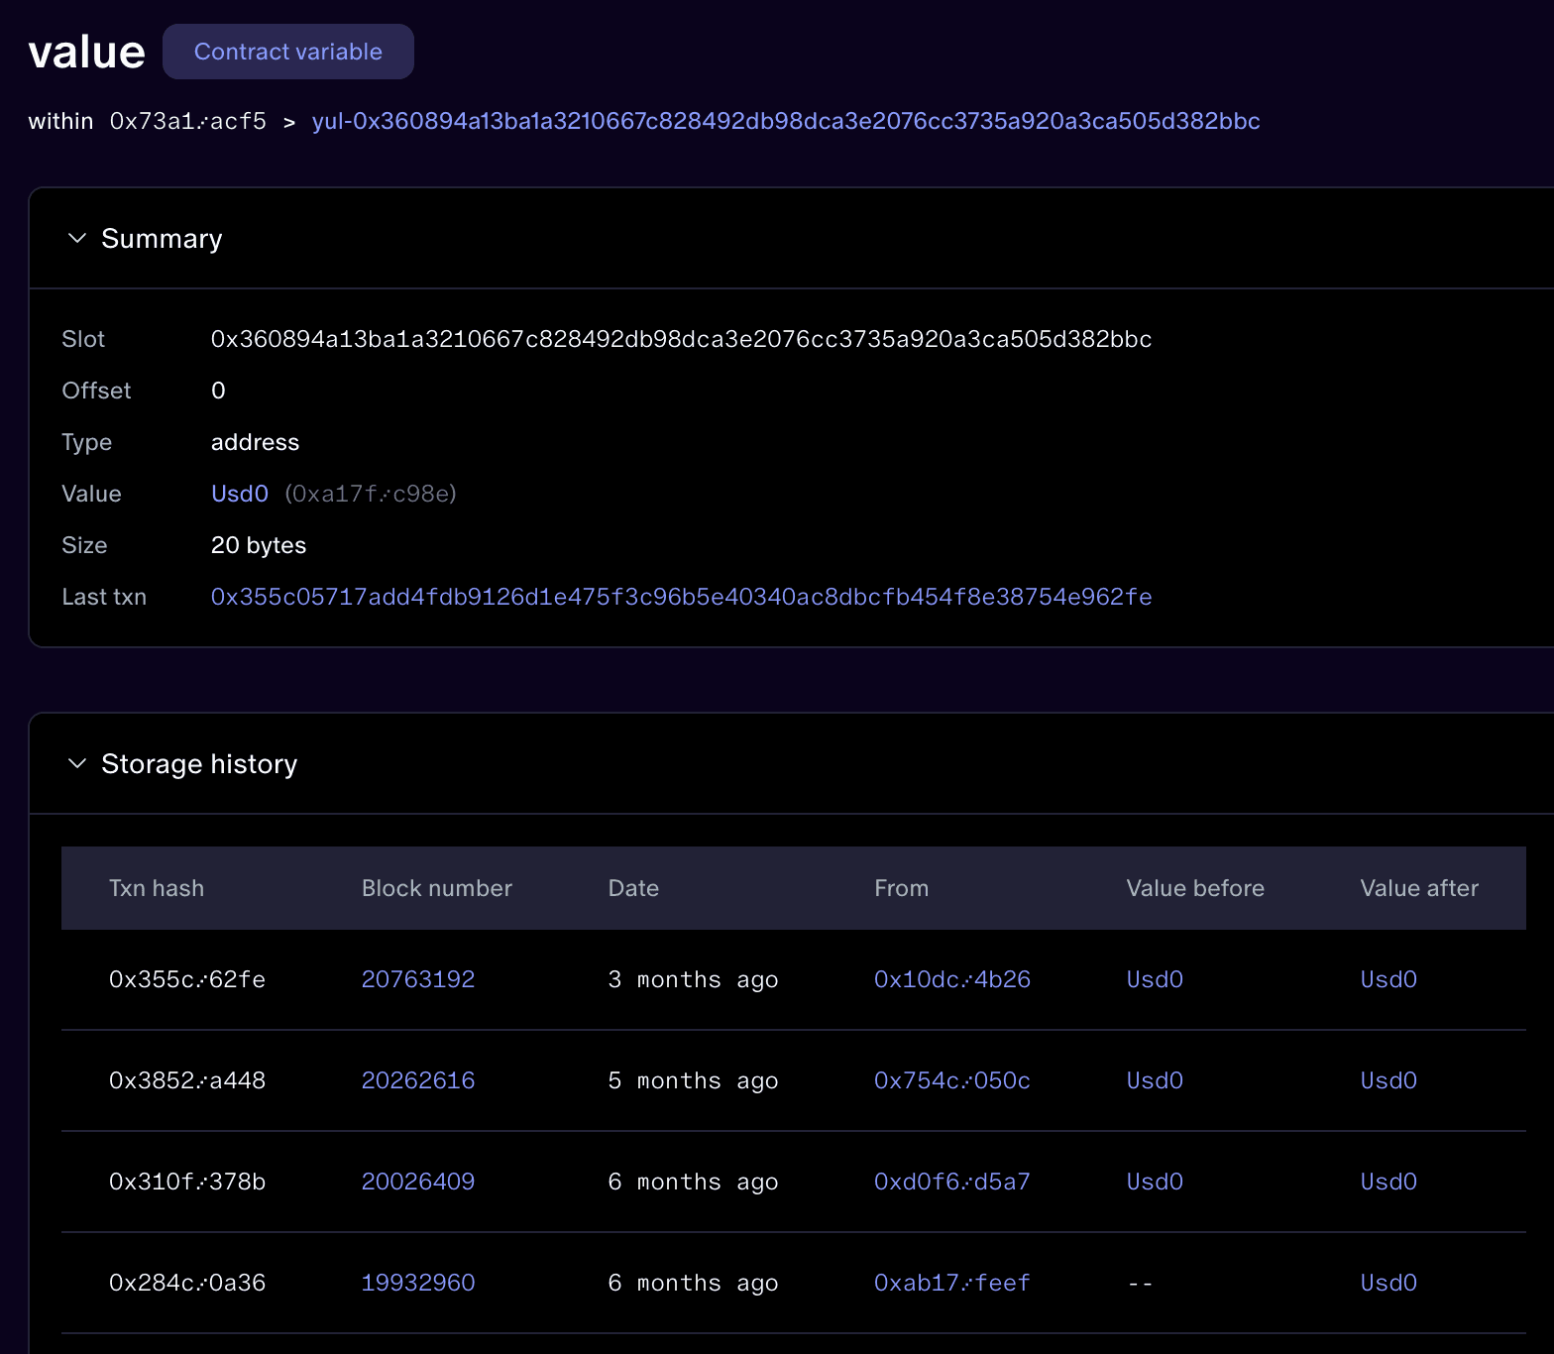Collapse the Summary section chevron
1554x1354 pixels.
[x=76, y=239]
